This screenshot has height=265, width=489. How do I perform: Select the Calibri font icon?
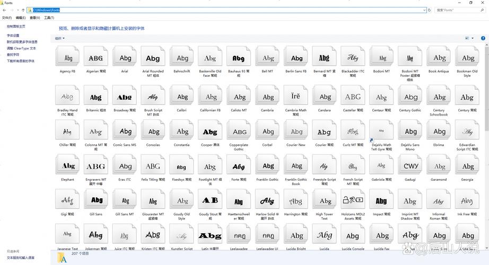click(182, 95)
